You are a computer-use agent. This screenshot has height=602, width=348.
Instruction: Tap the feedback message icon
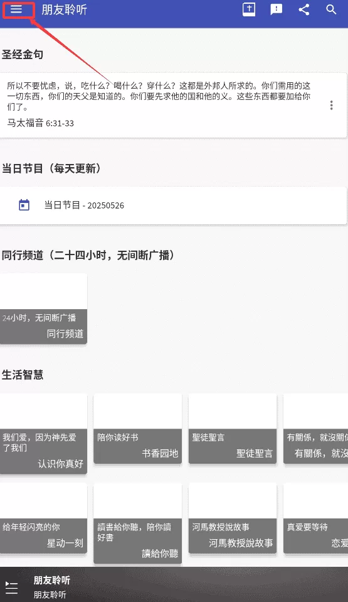[x=276, y=9]
